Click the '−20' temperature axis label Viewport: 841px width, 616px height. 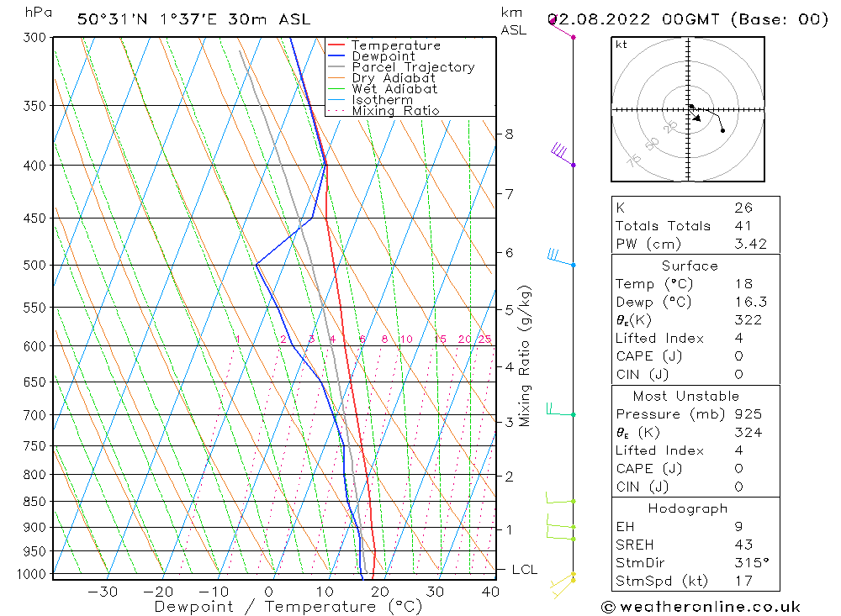click(x=158, y=592)
